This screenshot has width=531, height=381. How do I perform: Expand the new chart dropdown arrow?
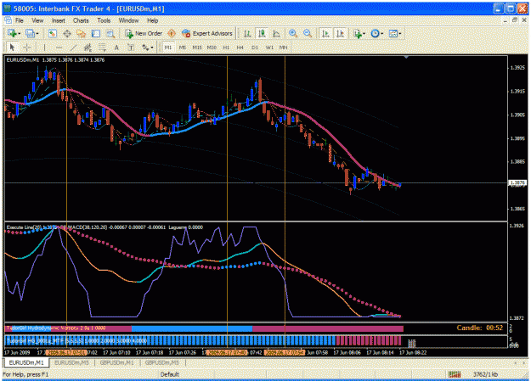(20, 33)
